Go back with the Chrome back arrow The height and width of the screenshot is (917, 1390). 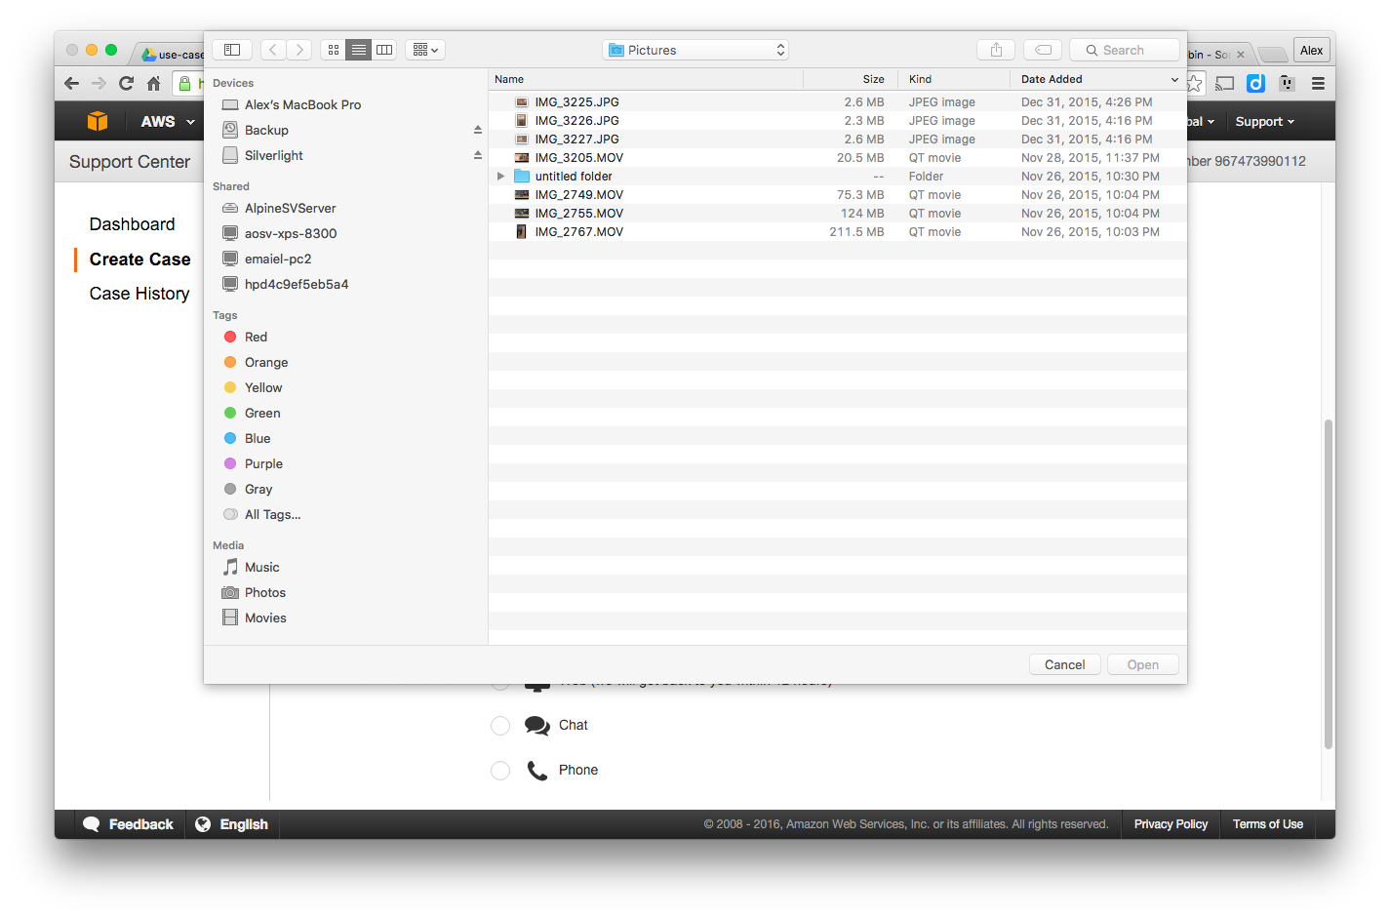pos(71,84)
